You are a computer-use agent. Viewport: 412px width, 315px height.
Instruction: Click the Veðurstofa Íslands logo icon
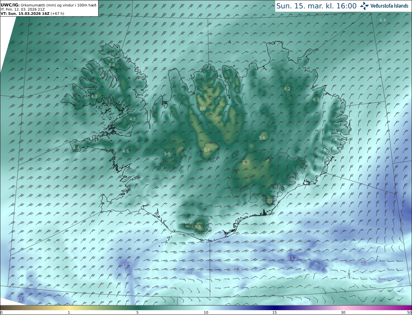(x=364, y=6)
